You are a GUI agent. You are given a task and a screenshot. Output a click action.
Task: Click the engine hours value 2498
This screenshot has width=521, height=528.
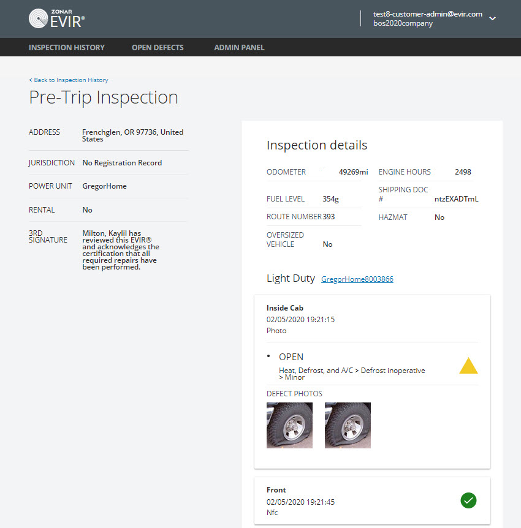463,172
